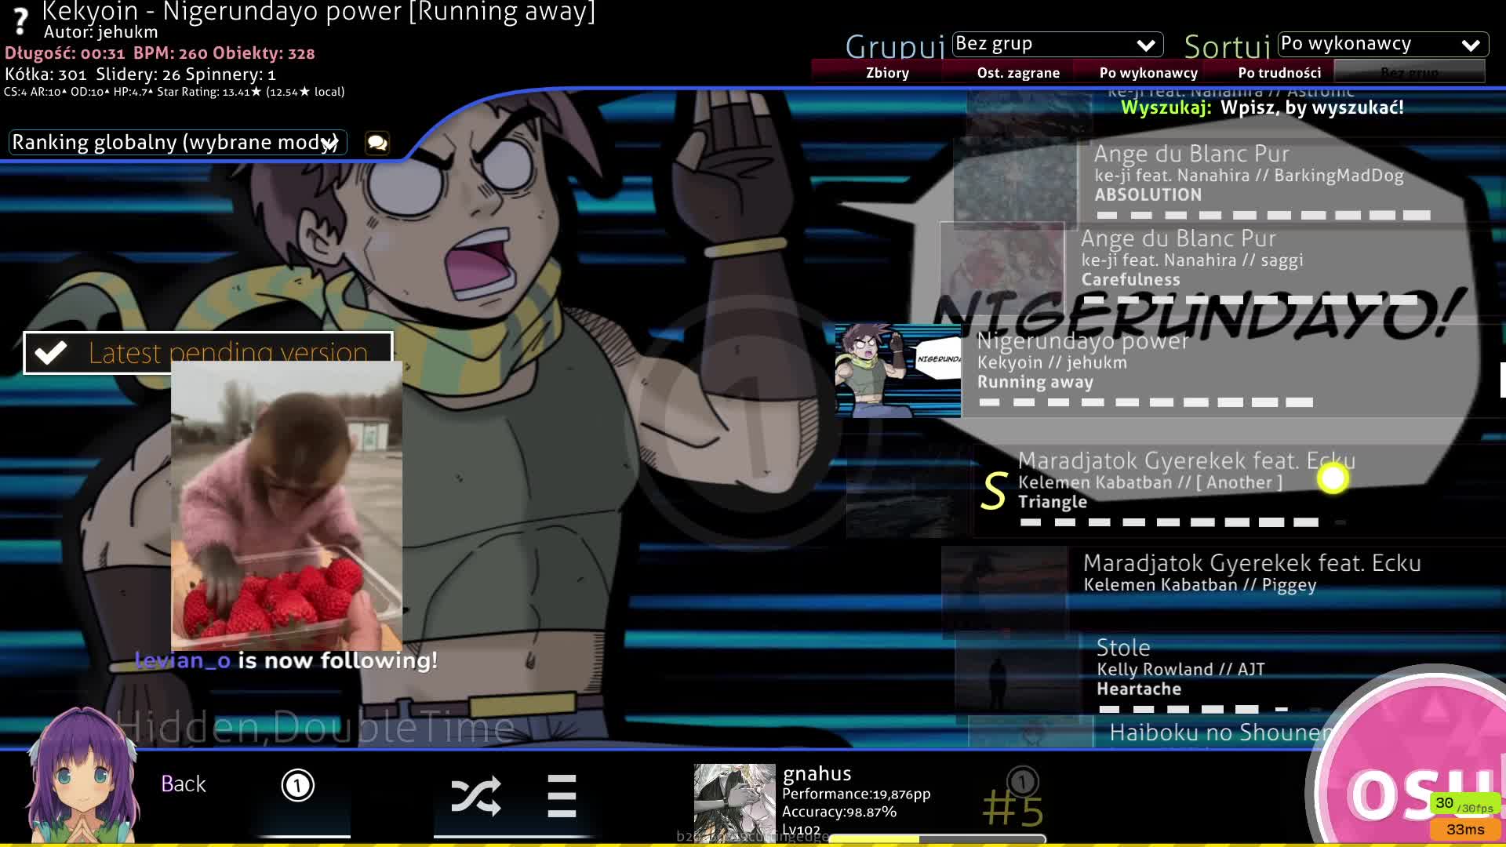Select Nigerundayo power Running away beatmap
This screenshot has width=1506, height=847.
pyautogui.click(x=1170, y=370)
